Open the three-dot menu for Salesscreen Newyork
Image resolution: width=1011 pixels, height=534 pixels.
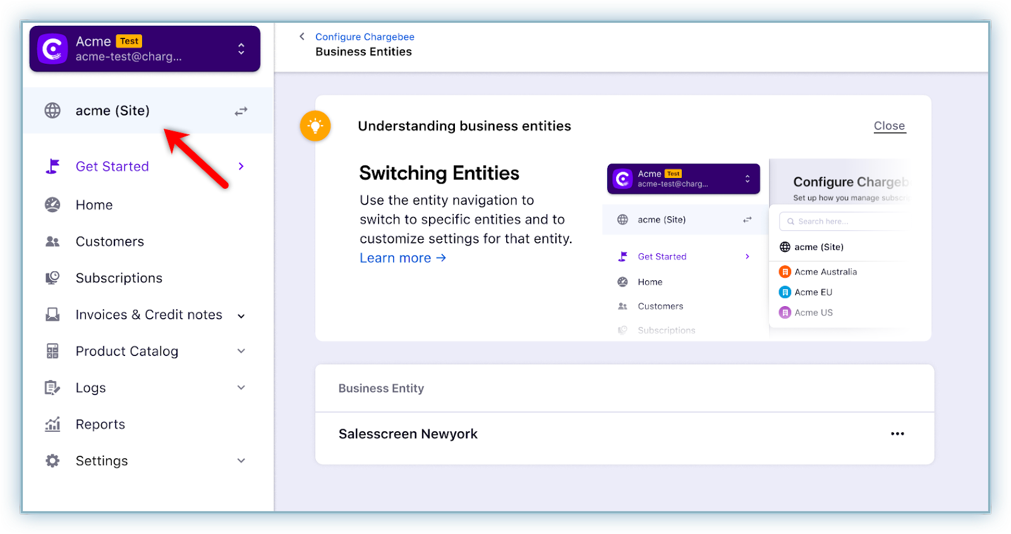point(897,434)
